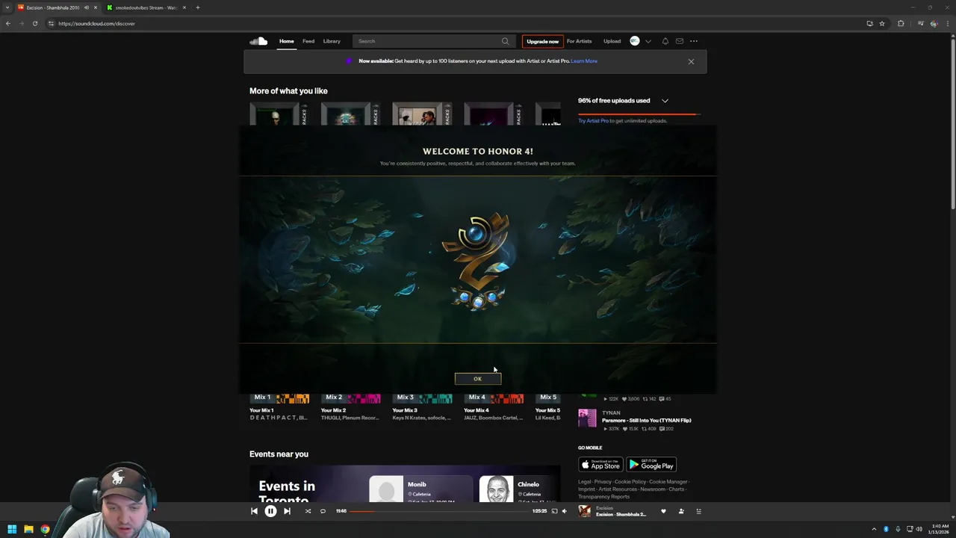Click the profile avatar
The image size is (956, 538).
click(x=635, y=41)
